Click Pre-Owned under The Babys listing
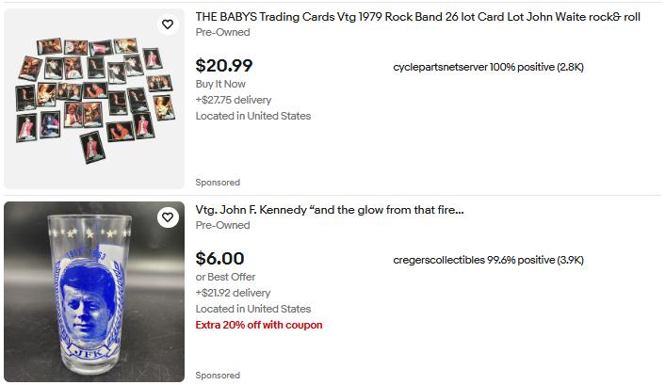This screenshot has height=385, width=665. (x=223, y=32)
